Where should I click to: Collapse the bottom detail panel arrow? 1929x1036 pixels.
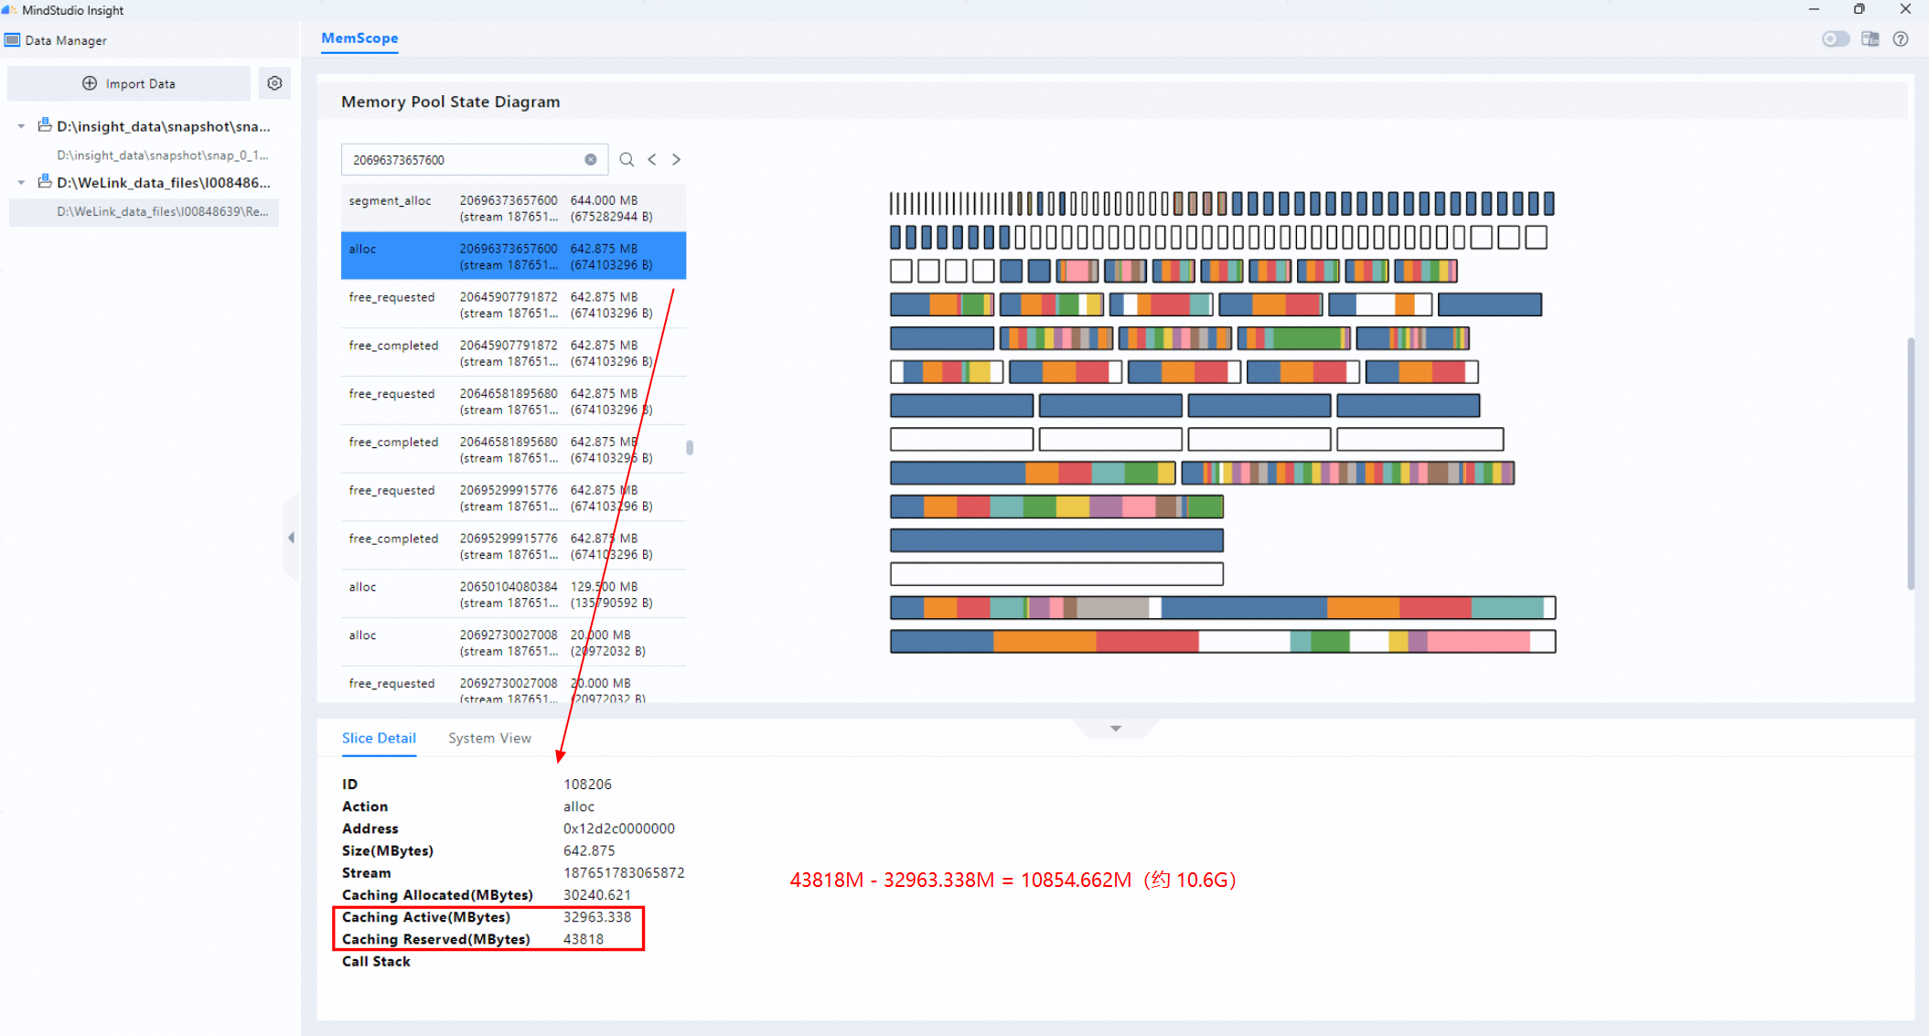(1115, 729)
